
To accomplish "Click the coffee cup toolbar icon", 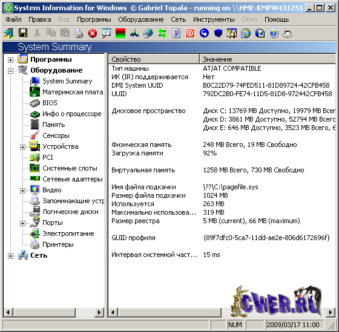I will tap(288, 33).
